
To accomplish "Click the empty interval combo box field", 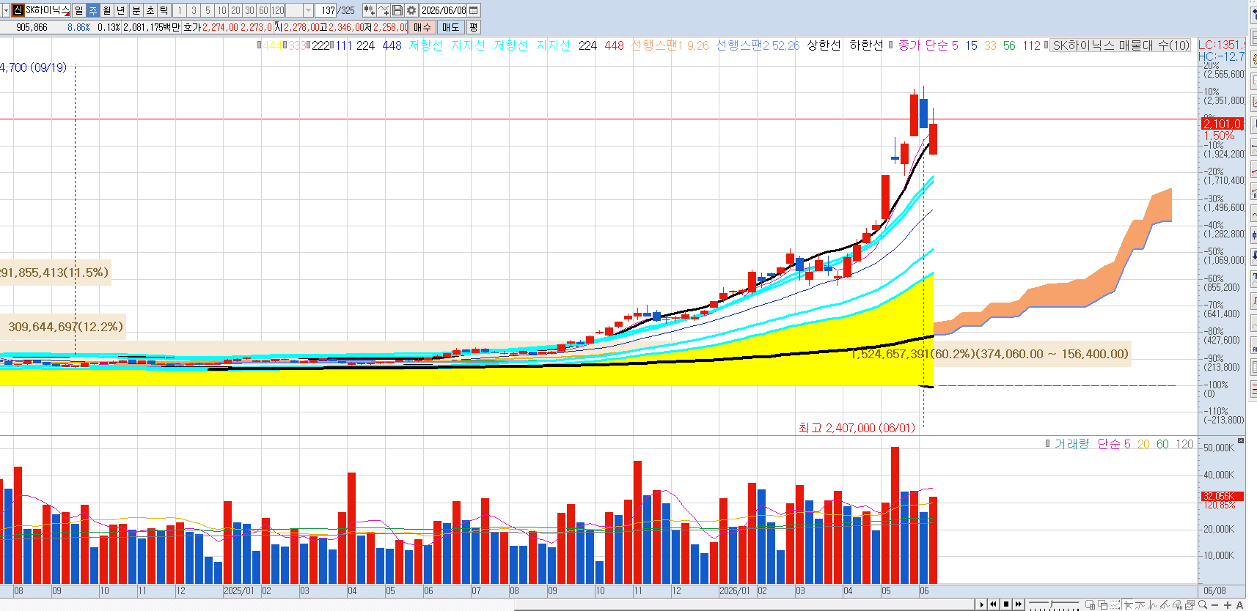I will pos(294,10).
